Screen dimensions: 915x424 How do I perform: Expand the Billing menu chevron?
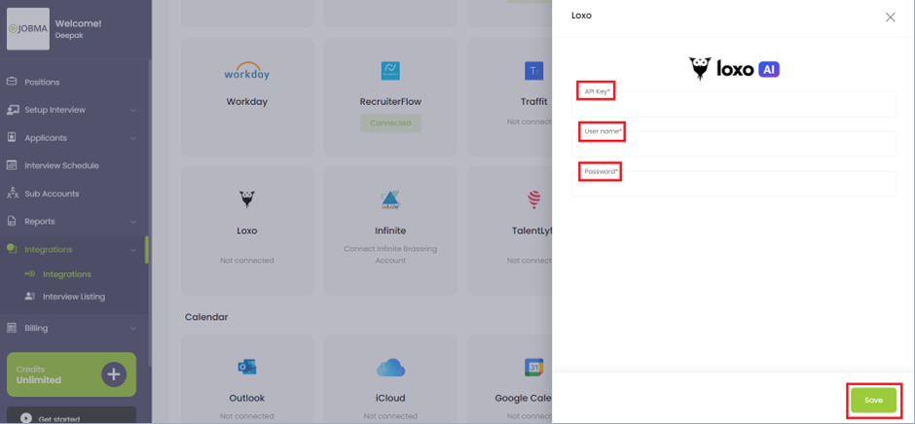pos(133,329)
